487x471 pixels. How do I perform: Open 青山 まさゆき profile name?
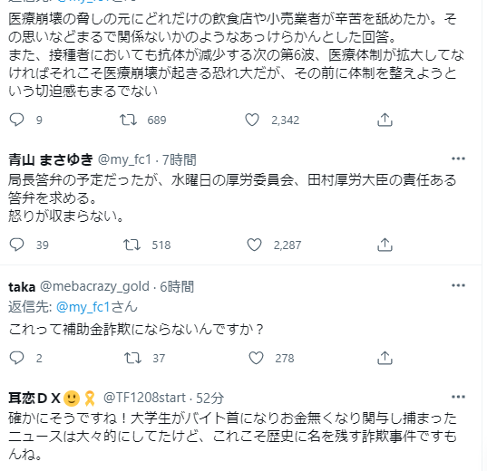tap(51, 159)
